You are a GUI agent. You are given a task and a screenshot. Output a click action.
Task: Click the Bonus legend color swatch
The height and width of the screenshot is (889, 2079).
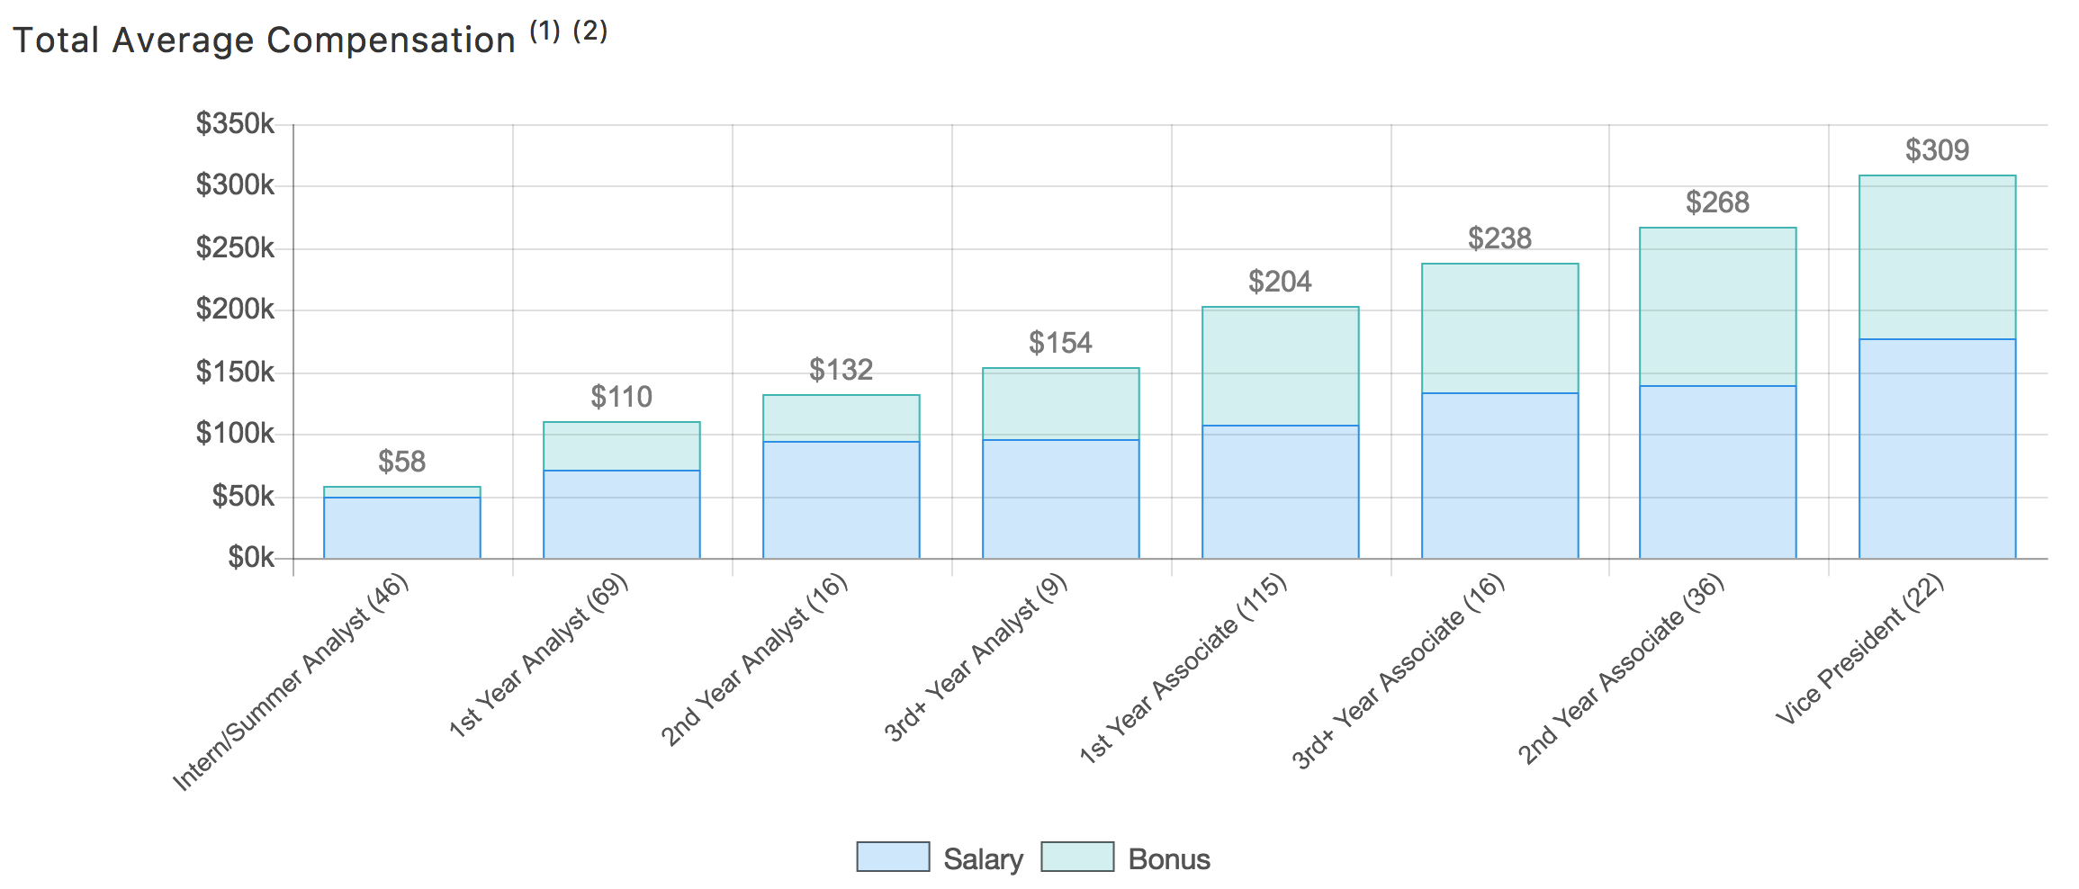tap(1077, 857)
